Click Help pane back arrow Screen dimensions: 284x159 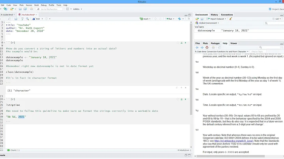[x=197, y=47]
